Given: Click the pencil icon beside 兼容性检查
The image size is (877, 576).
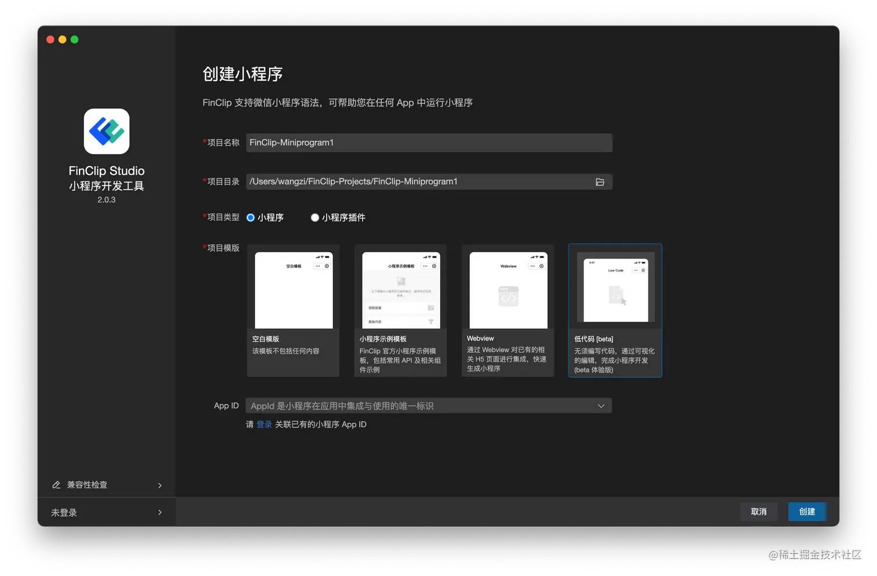Looking at the screenshot, I should [x=56, y=485].
